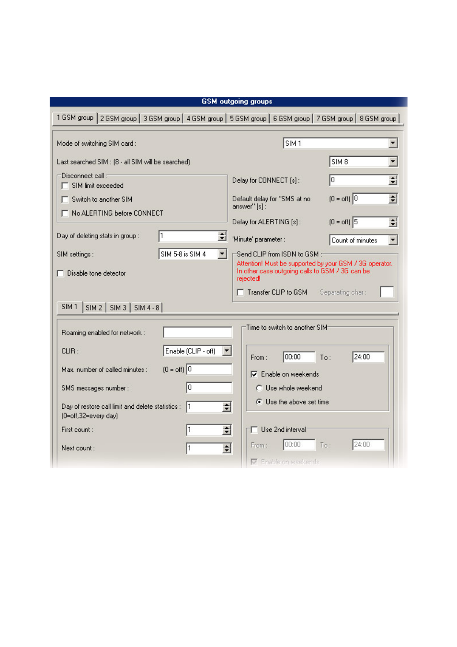Switch to the SIM 3 settings tab
This screenshot has height=647, width=457.
click(x=118, y=308)
